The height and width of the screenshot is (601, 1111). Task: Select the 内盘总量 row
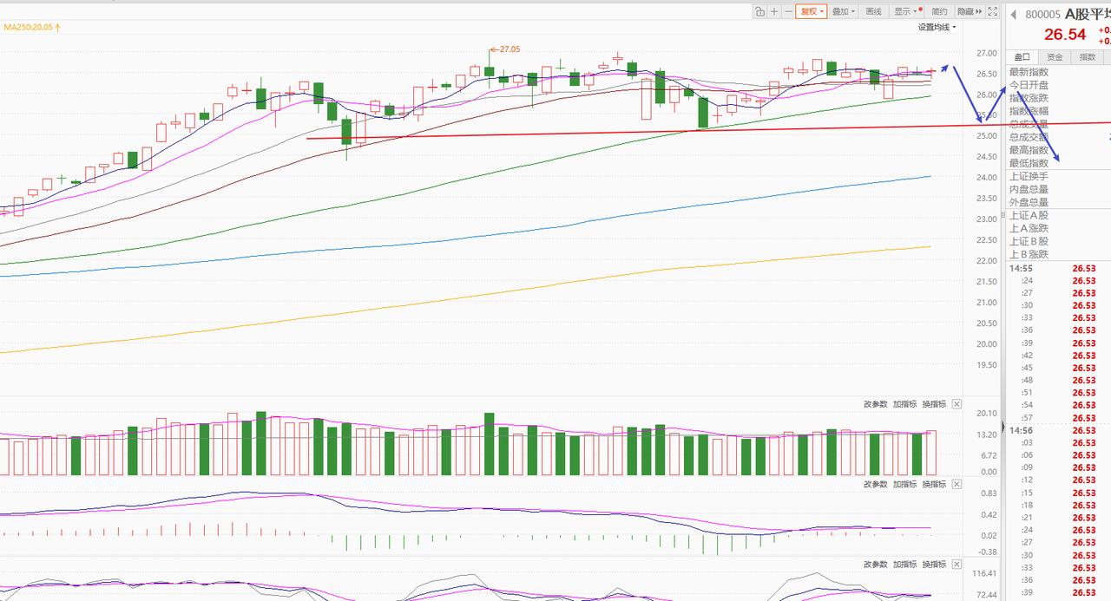pyautogui.click(x=1059, y=189)
